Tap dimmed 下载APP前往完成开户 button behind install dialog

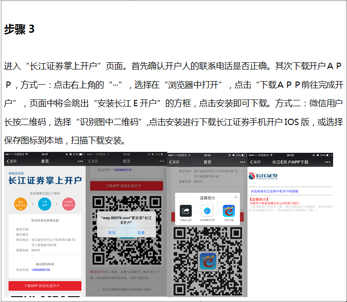[x=126, y=186]
